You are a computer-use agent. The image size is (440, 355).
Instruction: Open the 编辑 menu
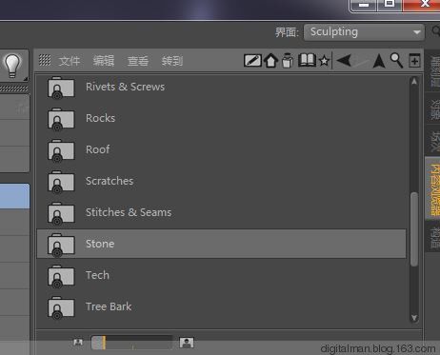104,60
